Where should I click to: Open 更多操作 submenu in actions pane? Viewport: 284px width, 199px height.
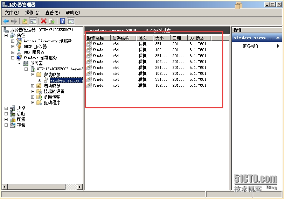(256, 46)
